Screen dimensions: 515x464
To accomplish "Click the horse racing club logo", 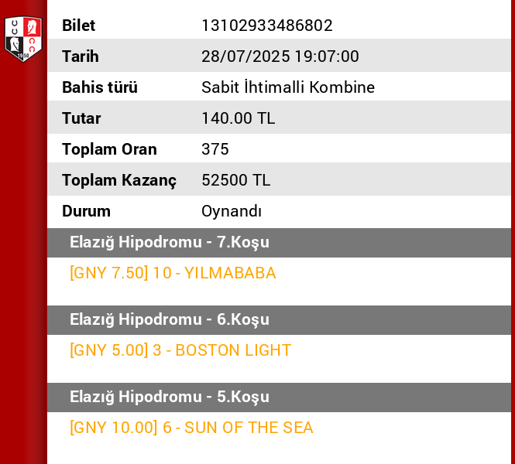I will [23, 39].
